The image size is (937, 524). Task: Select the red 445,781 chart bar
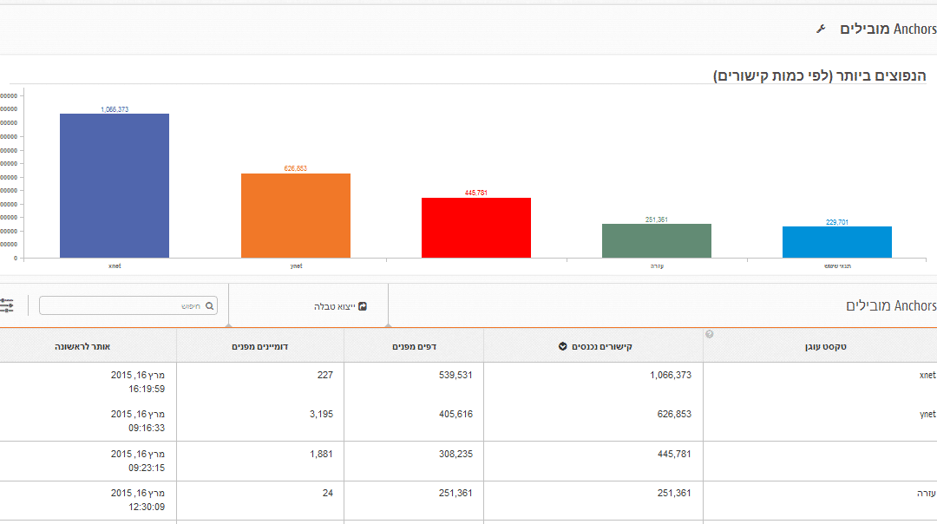coord(476,227)
